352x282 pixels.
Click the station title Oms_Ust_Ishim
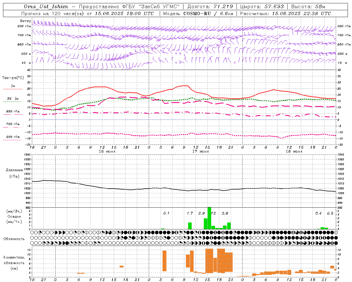tap(46, 7)
